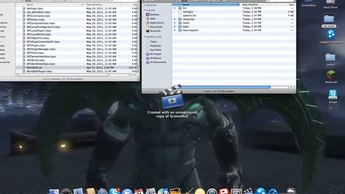Open the LogMeIn Hamachi desktop icon
Image resolution: width=345 pixels, height=194 pixels.
click(330, 36)
